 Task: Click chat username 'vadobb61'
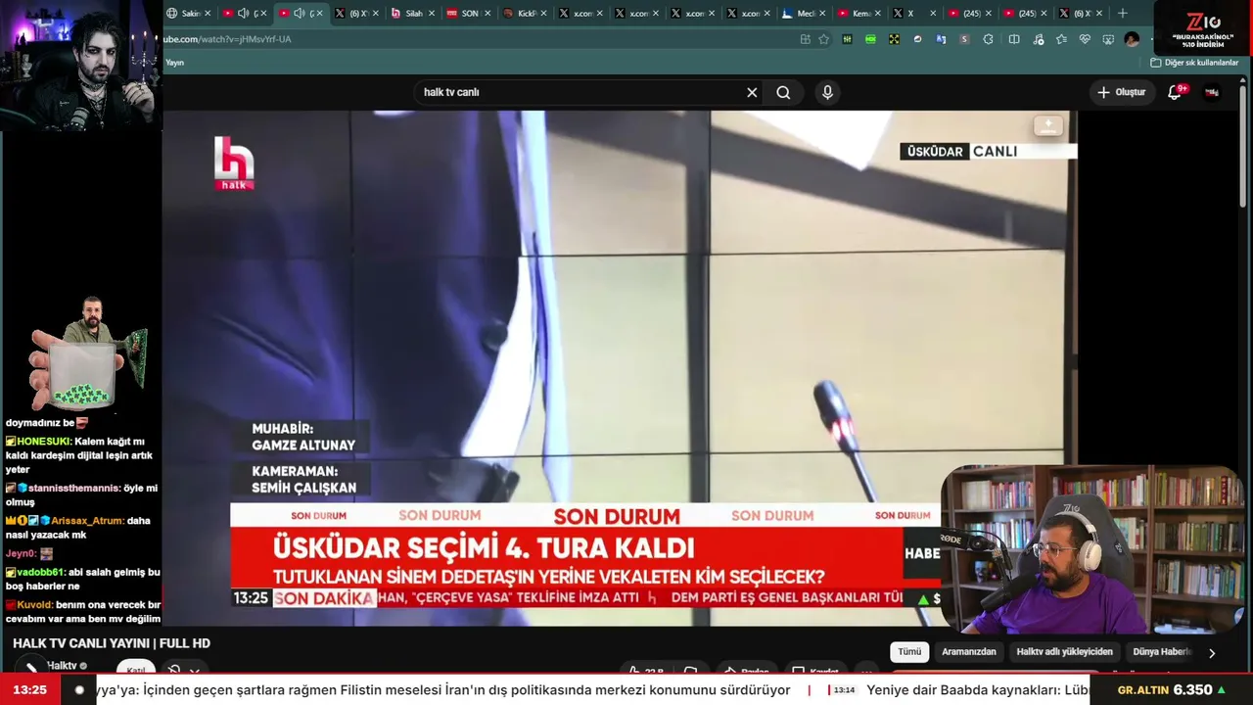click(40, 572)
